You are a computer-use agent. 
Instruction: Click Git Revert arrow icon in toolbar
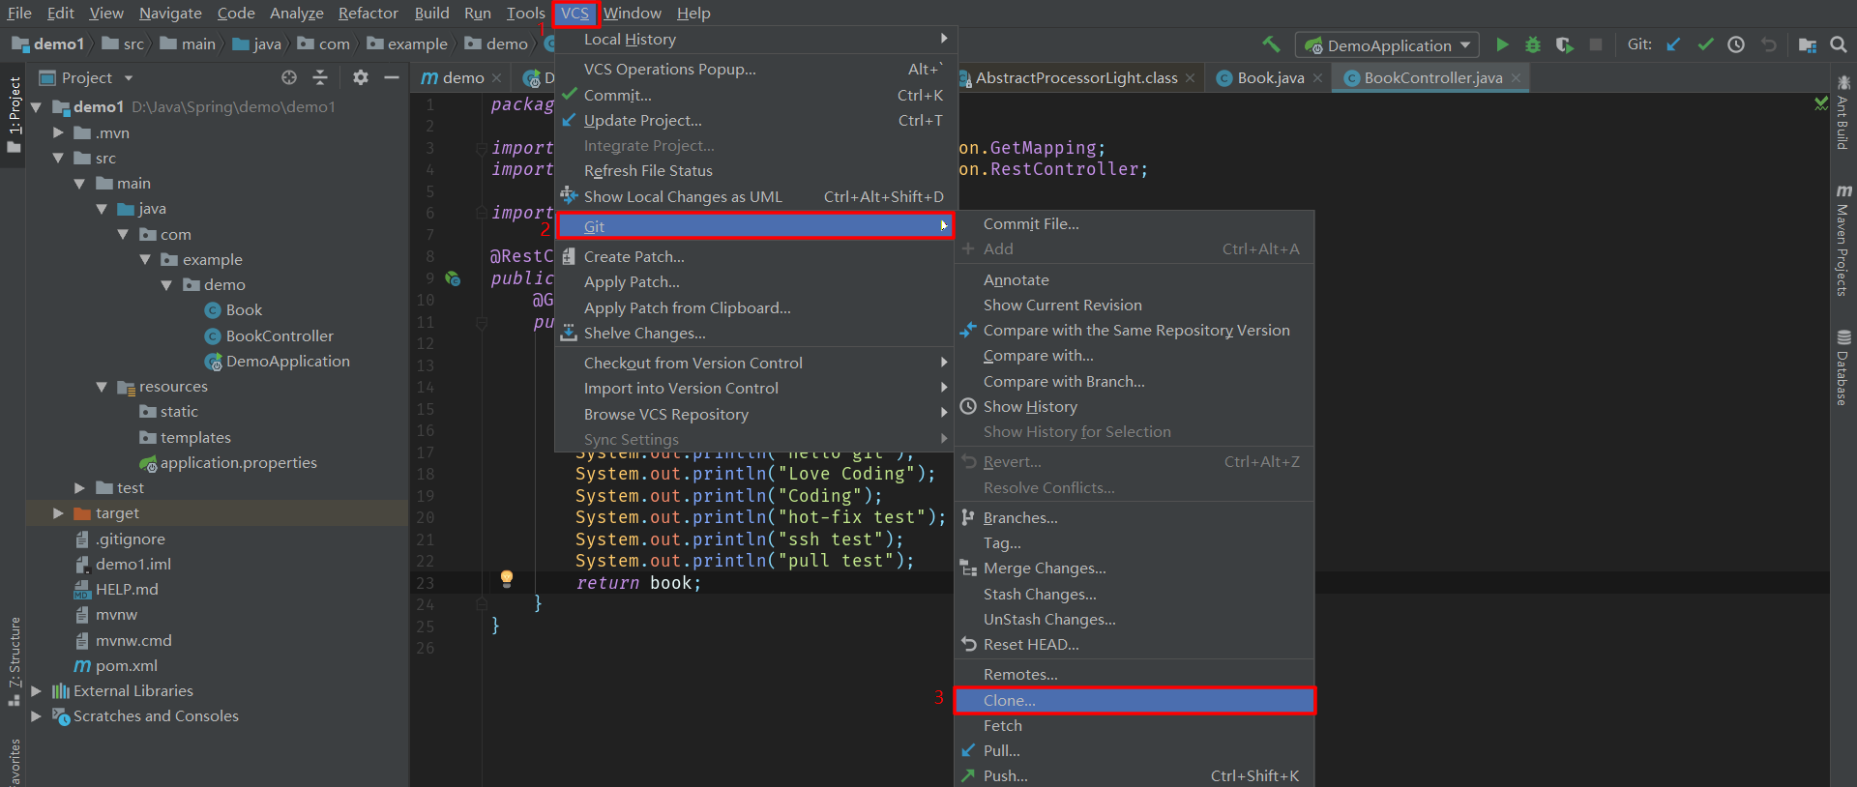[1768, 44]
